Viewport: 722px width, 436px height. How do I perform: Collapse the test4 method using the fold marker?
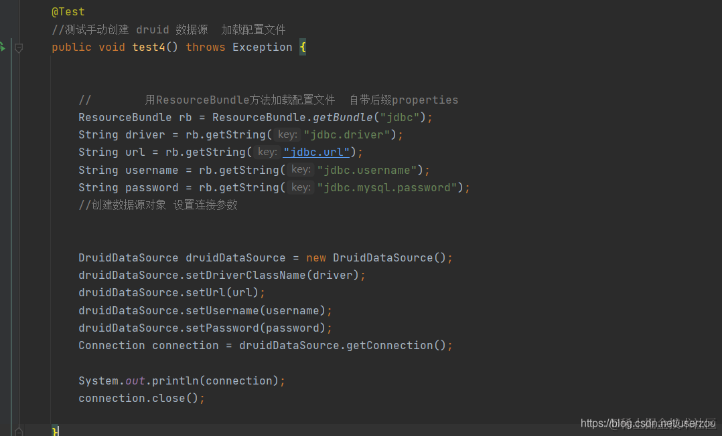click(x=19, y=48)
